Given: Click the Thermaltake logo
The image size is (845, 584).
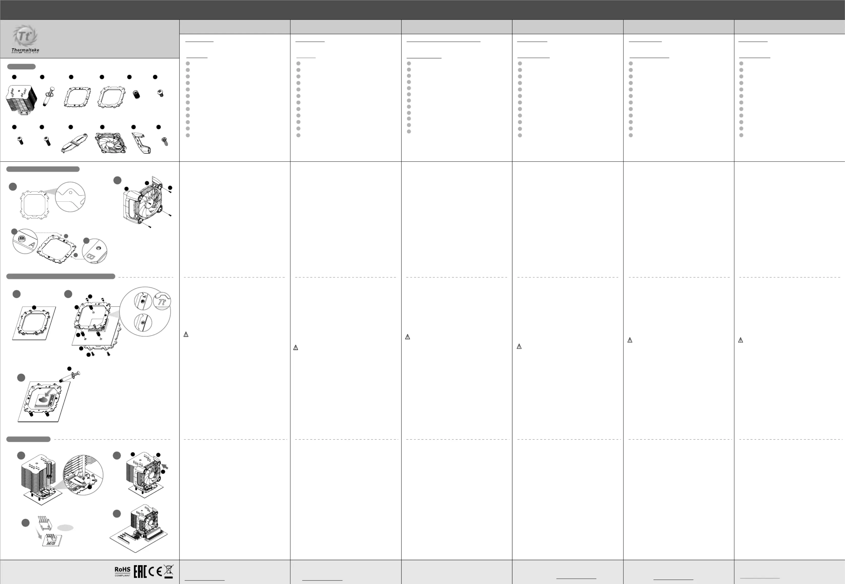Looking at the screenshot, I should pos(25,39).
